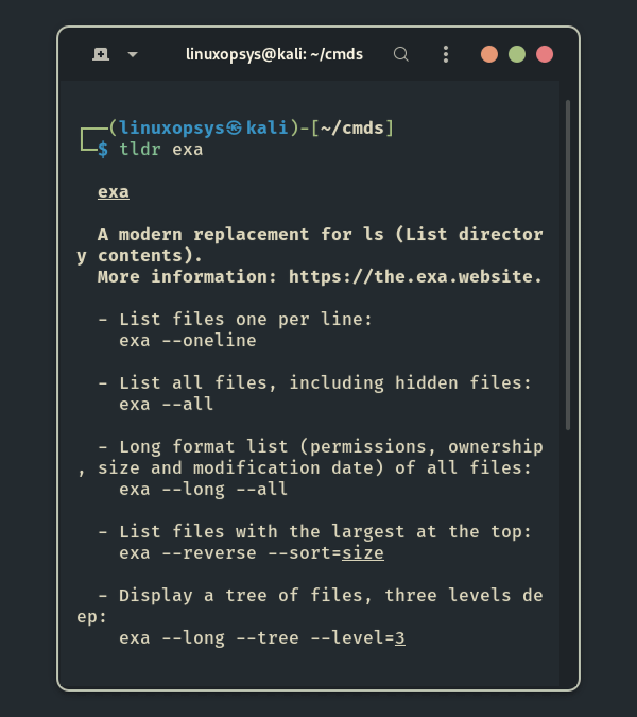The width and height of the screenshot is (637, 717).
Task: Open the https://the.exa.website link
Action: click(415, 277)
